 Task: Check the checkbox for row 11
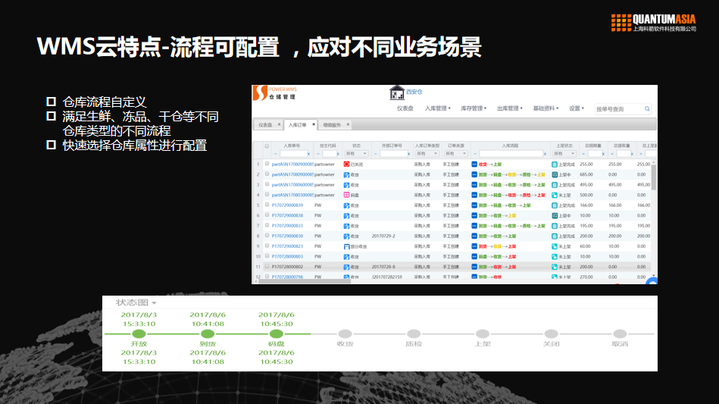click(267, 267)
